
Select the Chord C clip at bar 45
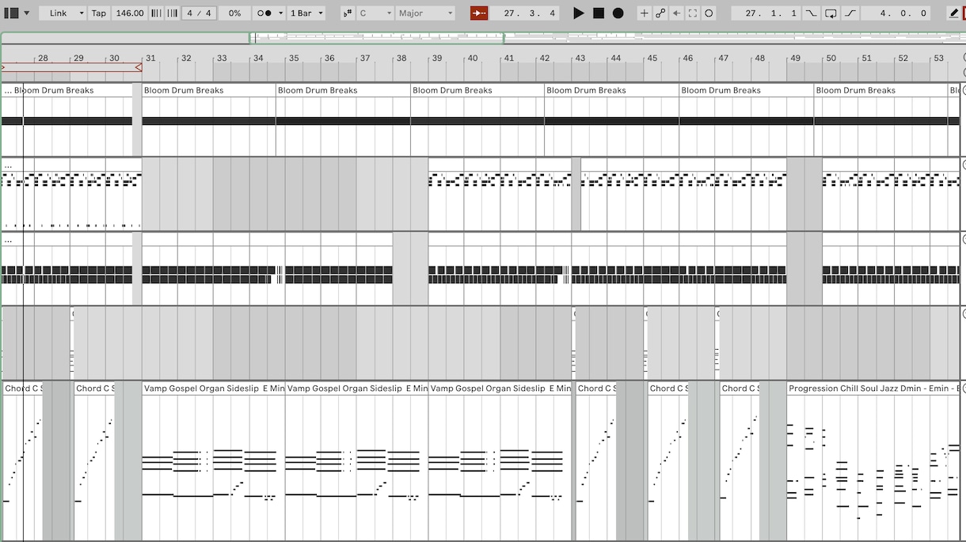668,388
